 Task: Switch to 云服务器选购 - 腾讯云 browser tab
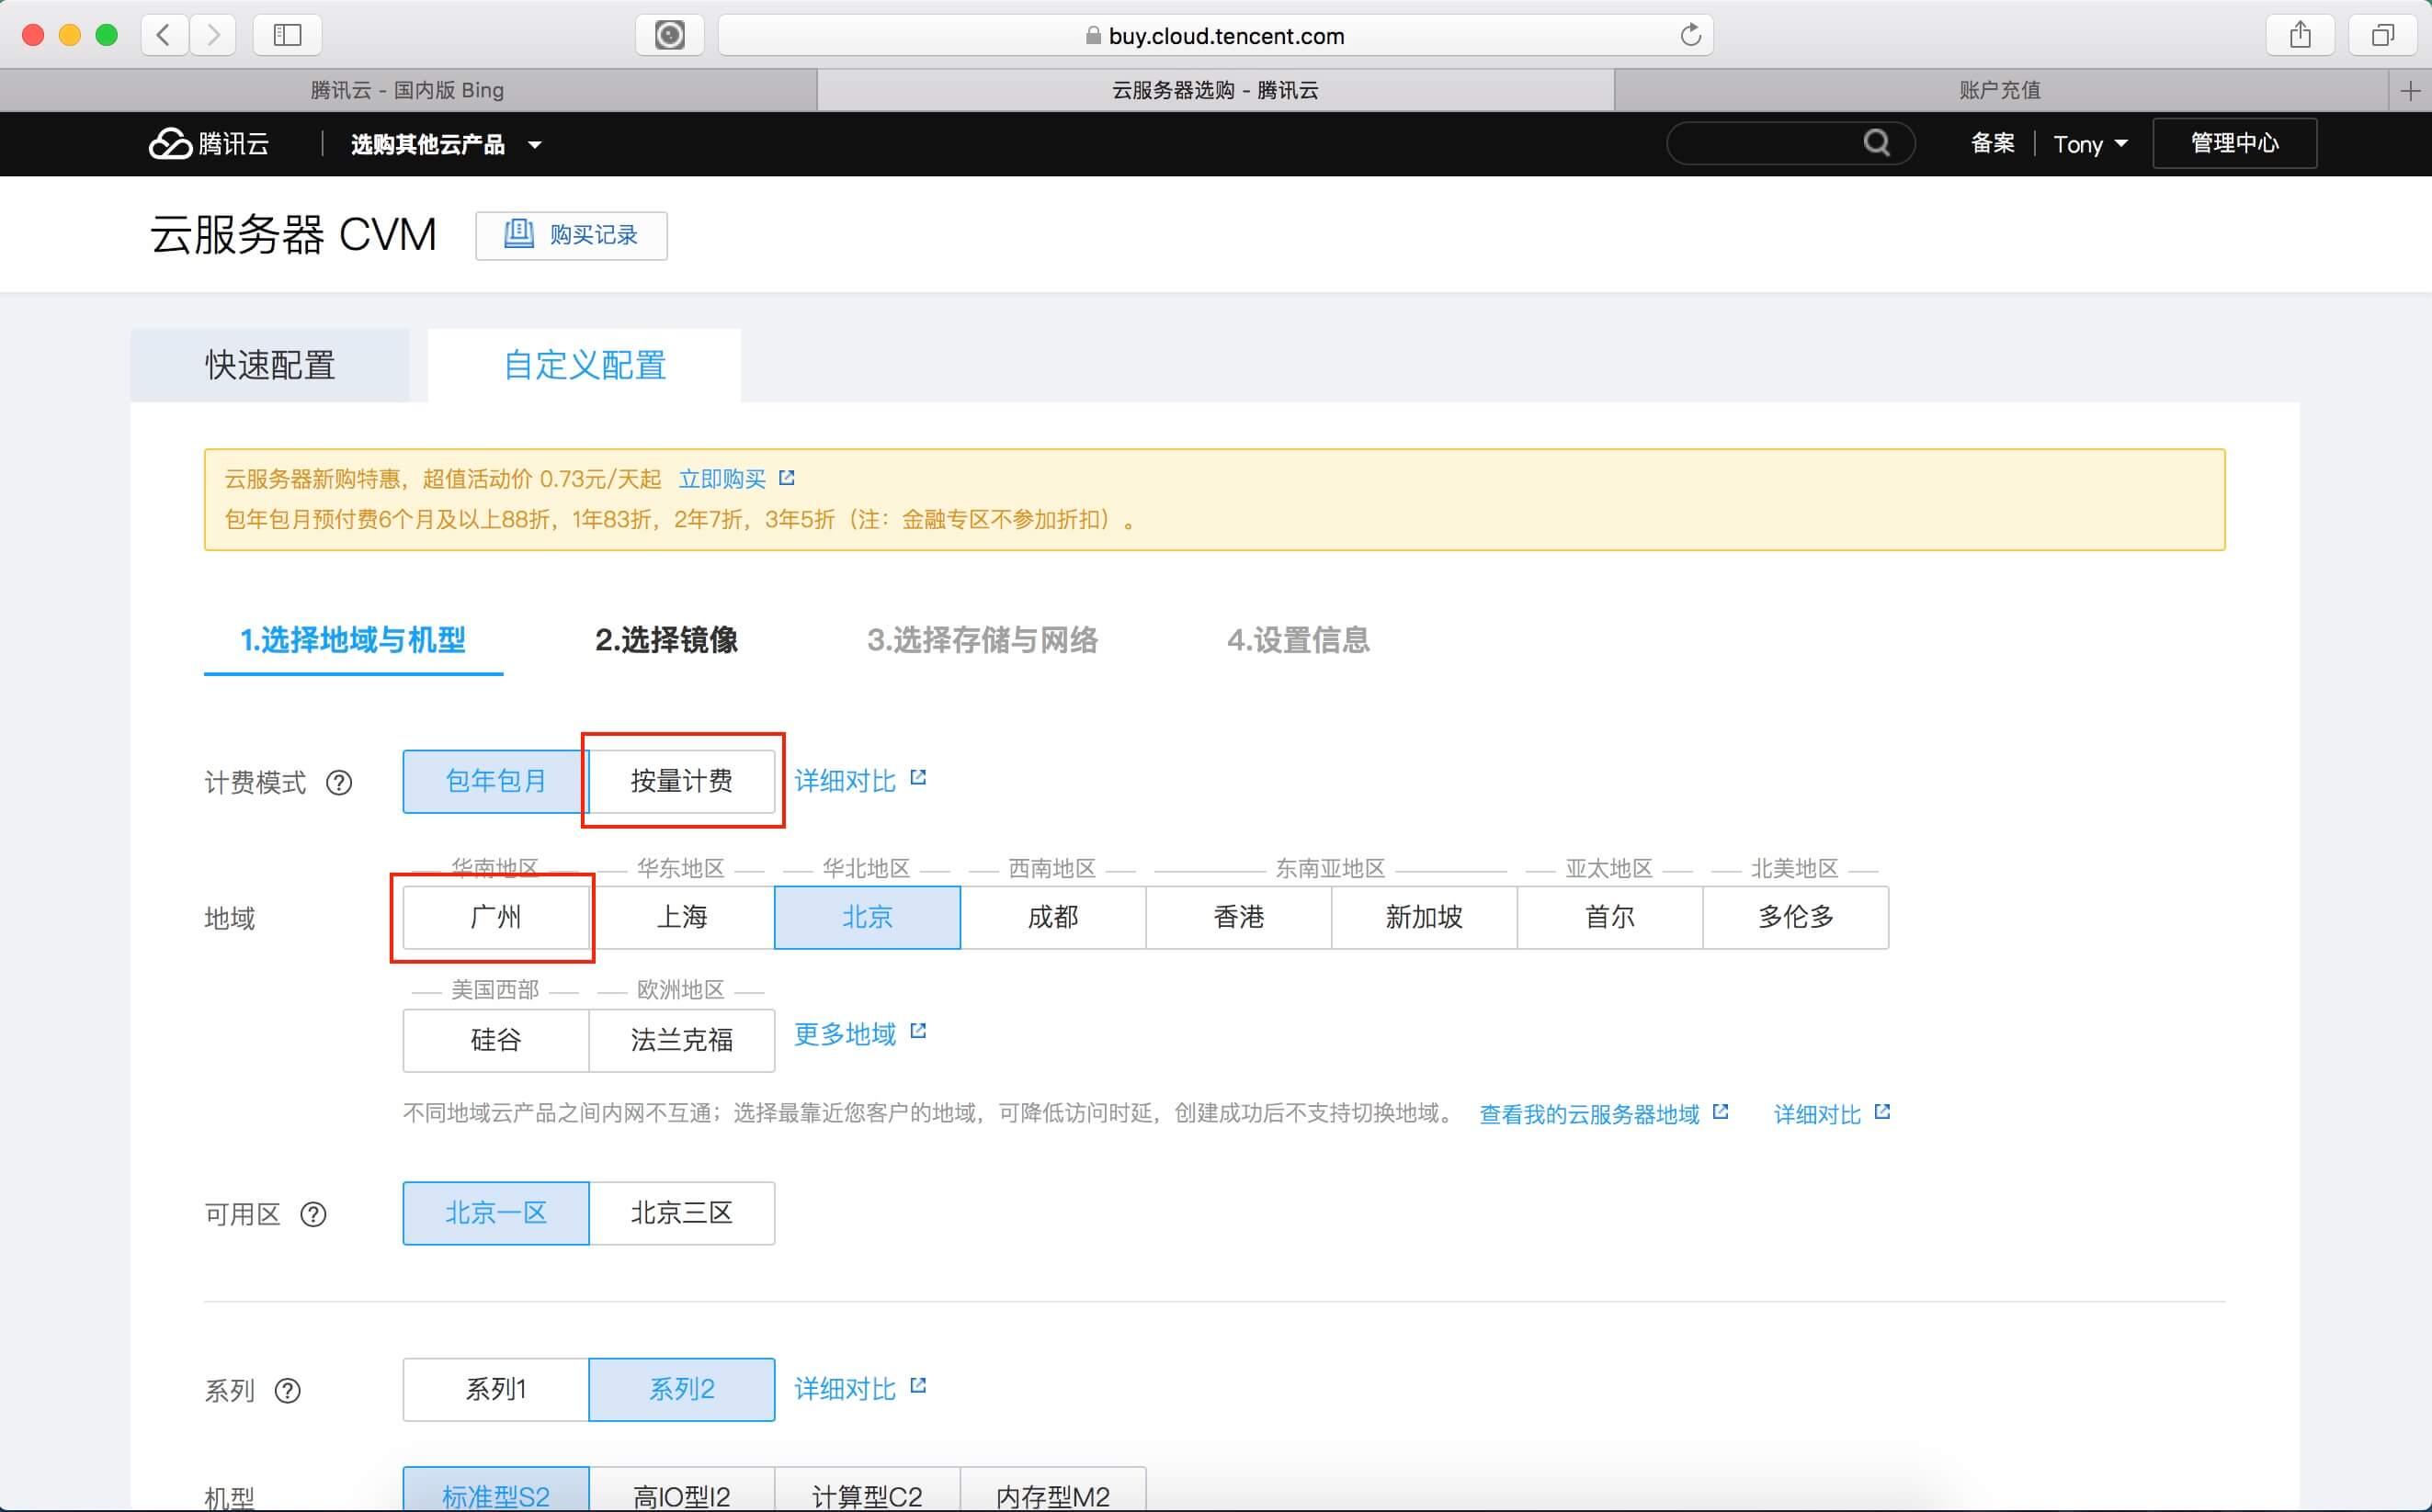click(1215, 90)
